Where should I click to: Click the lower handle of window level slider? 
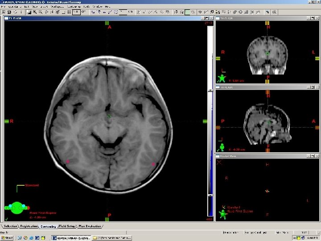pos(210,195)
